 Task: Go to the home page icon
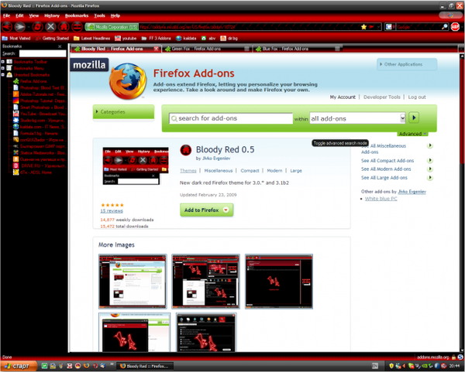64,27
